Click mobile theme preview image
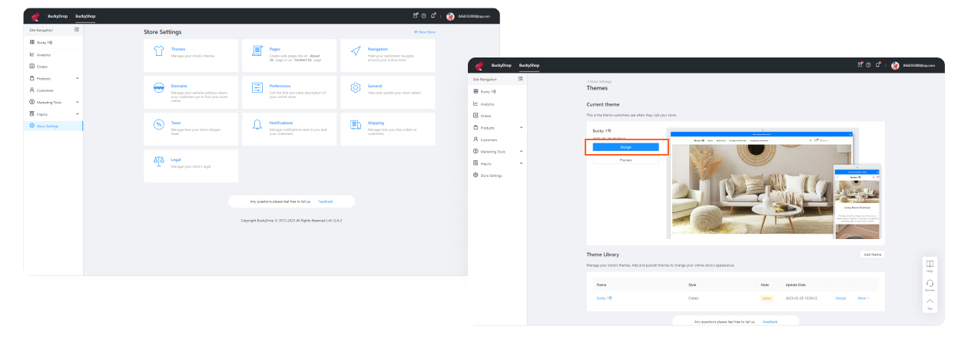The width and height of the screenshot is (968, 364). [857, 202]
